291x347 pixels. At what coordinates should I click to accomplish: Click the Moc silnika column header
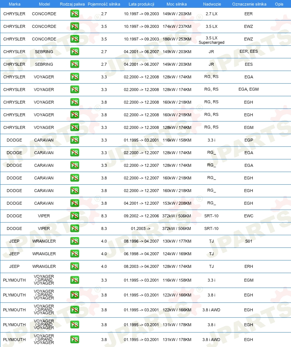click(x=177, y=4)
